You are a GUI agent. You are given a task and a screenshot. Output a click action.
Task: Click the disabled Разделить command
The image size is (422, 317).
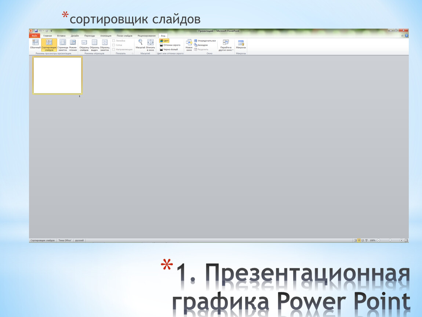click(x=201, y=50)
